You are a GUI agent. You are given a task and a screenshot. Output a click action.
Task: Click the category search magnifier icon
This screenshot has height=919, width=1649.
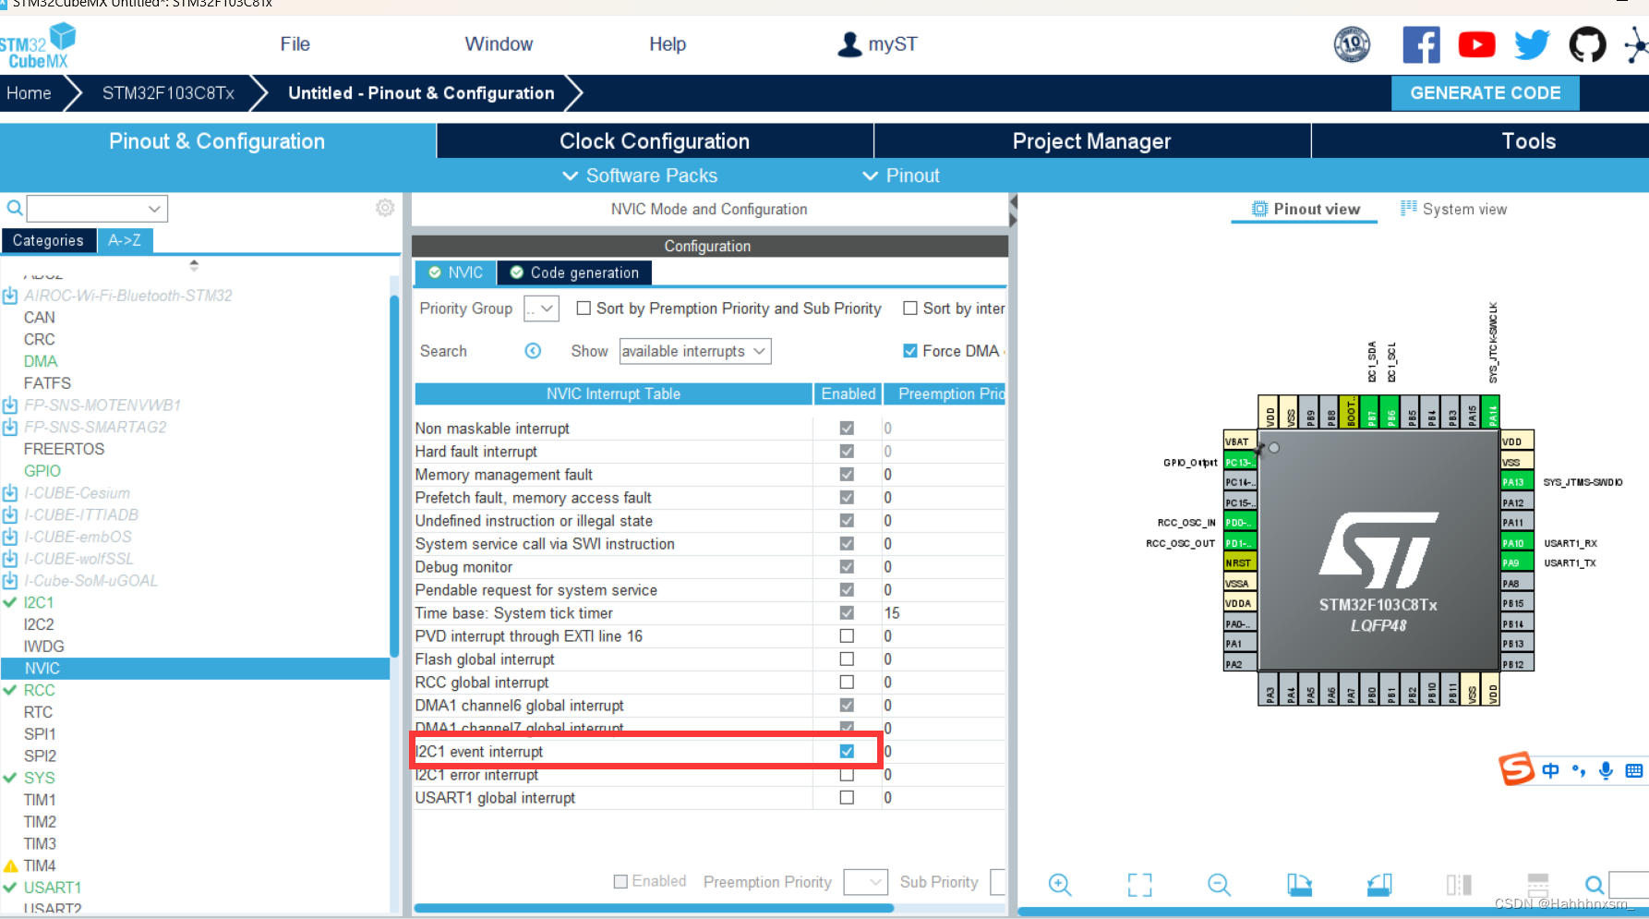pos(15,208)
